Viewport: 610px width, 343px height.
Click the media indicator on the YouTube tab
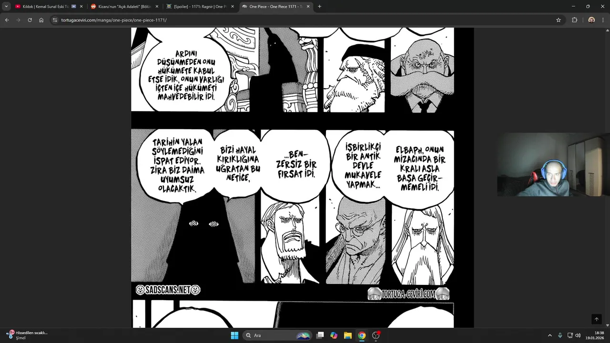(x=73, y=7)
